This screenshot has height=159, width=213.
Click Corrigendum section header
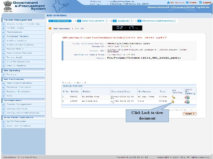point(13,100)
